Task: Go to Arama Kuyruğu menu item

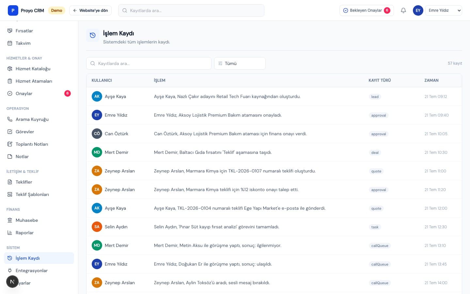Action: (39, 119)
